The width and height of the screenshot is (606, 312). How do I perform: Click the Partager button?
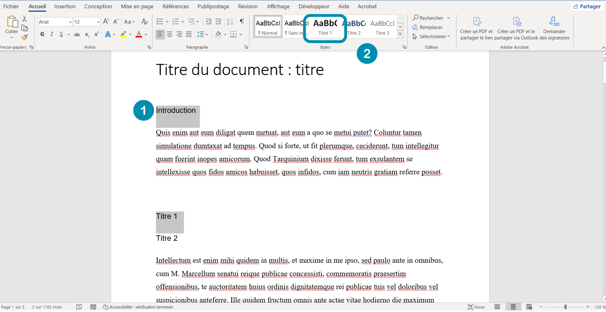tap(587, 6)
